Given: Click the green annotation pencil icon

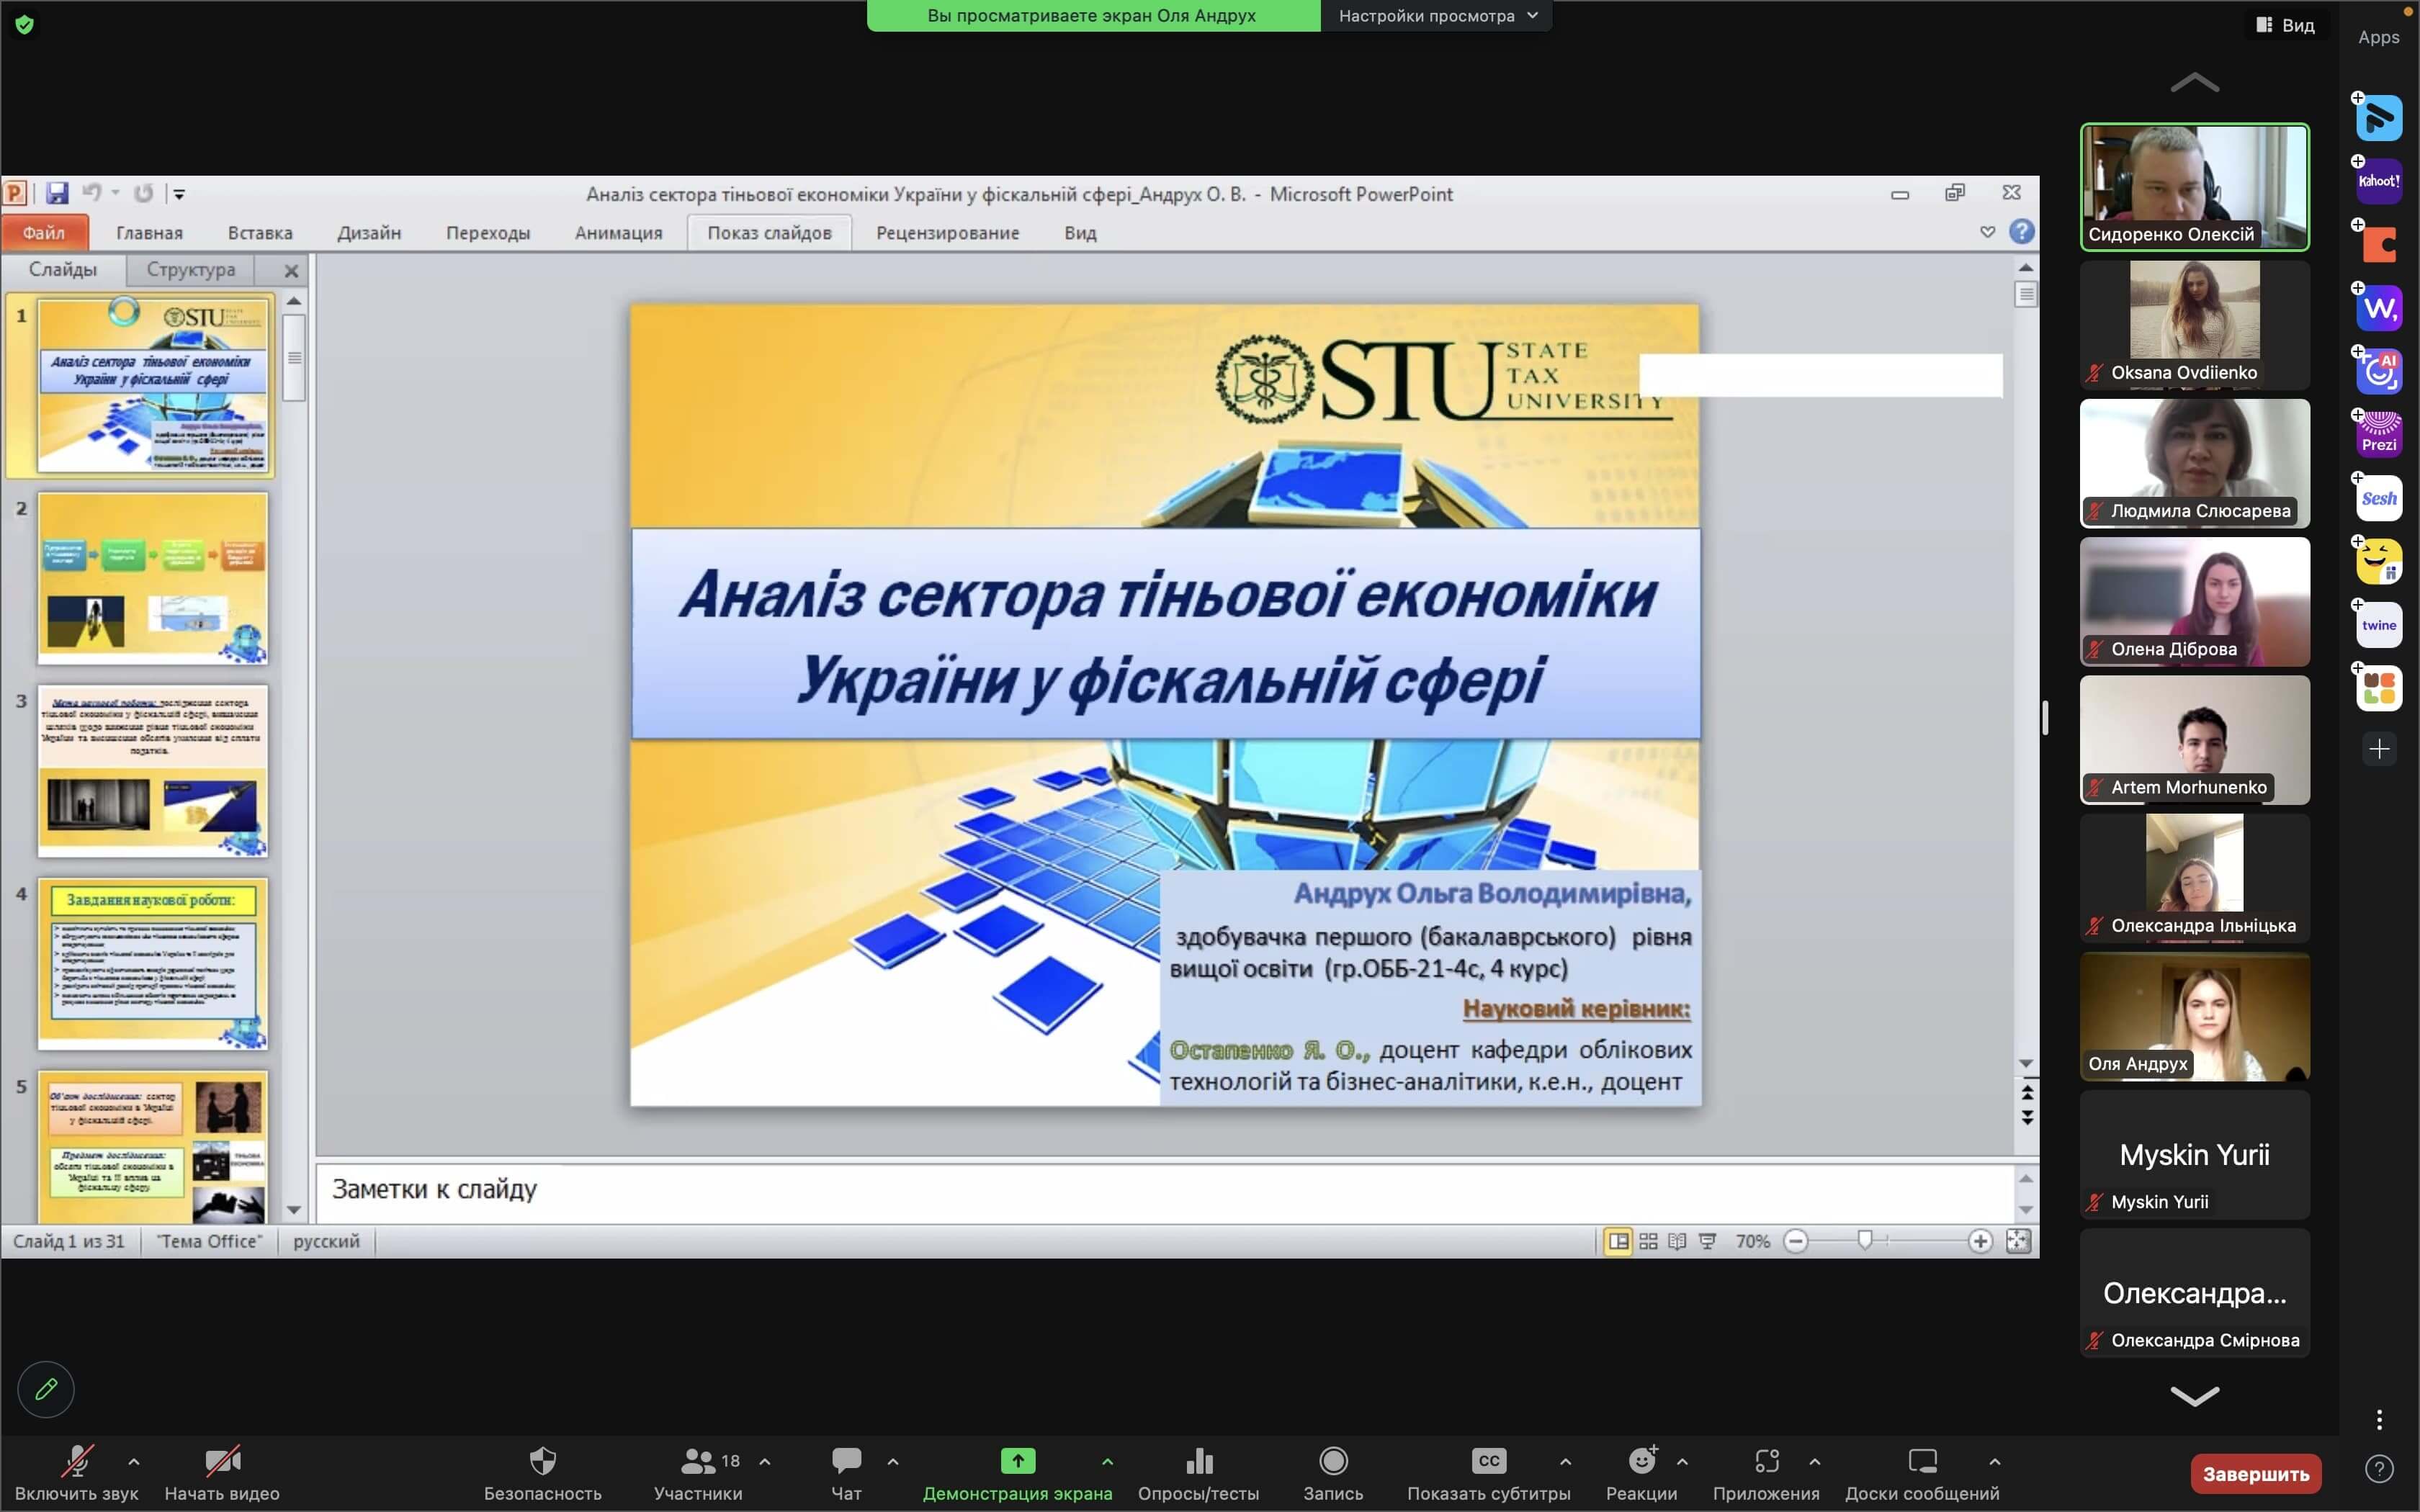Looking at the screenshot, I should pyautogui.click(x=46, y=1389).
